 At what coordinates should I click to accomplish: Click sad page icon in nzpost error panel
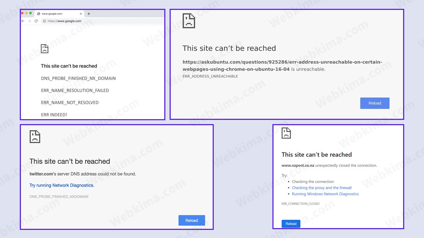pos(286,133)
